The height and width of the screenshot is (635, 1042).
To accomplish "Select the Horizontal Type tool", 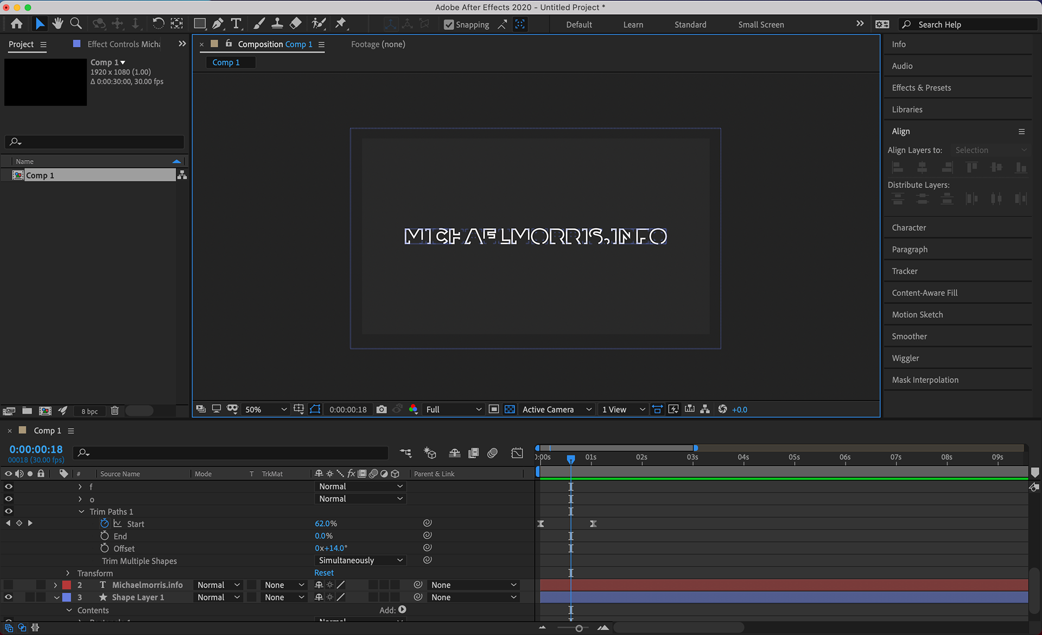I will point(236,24).
